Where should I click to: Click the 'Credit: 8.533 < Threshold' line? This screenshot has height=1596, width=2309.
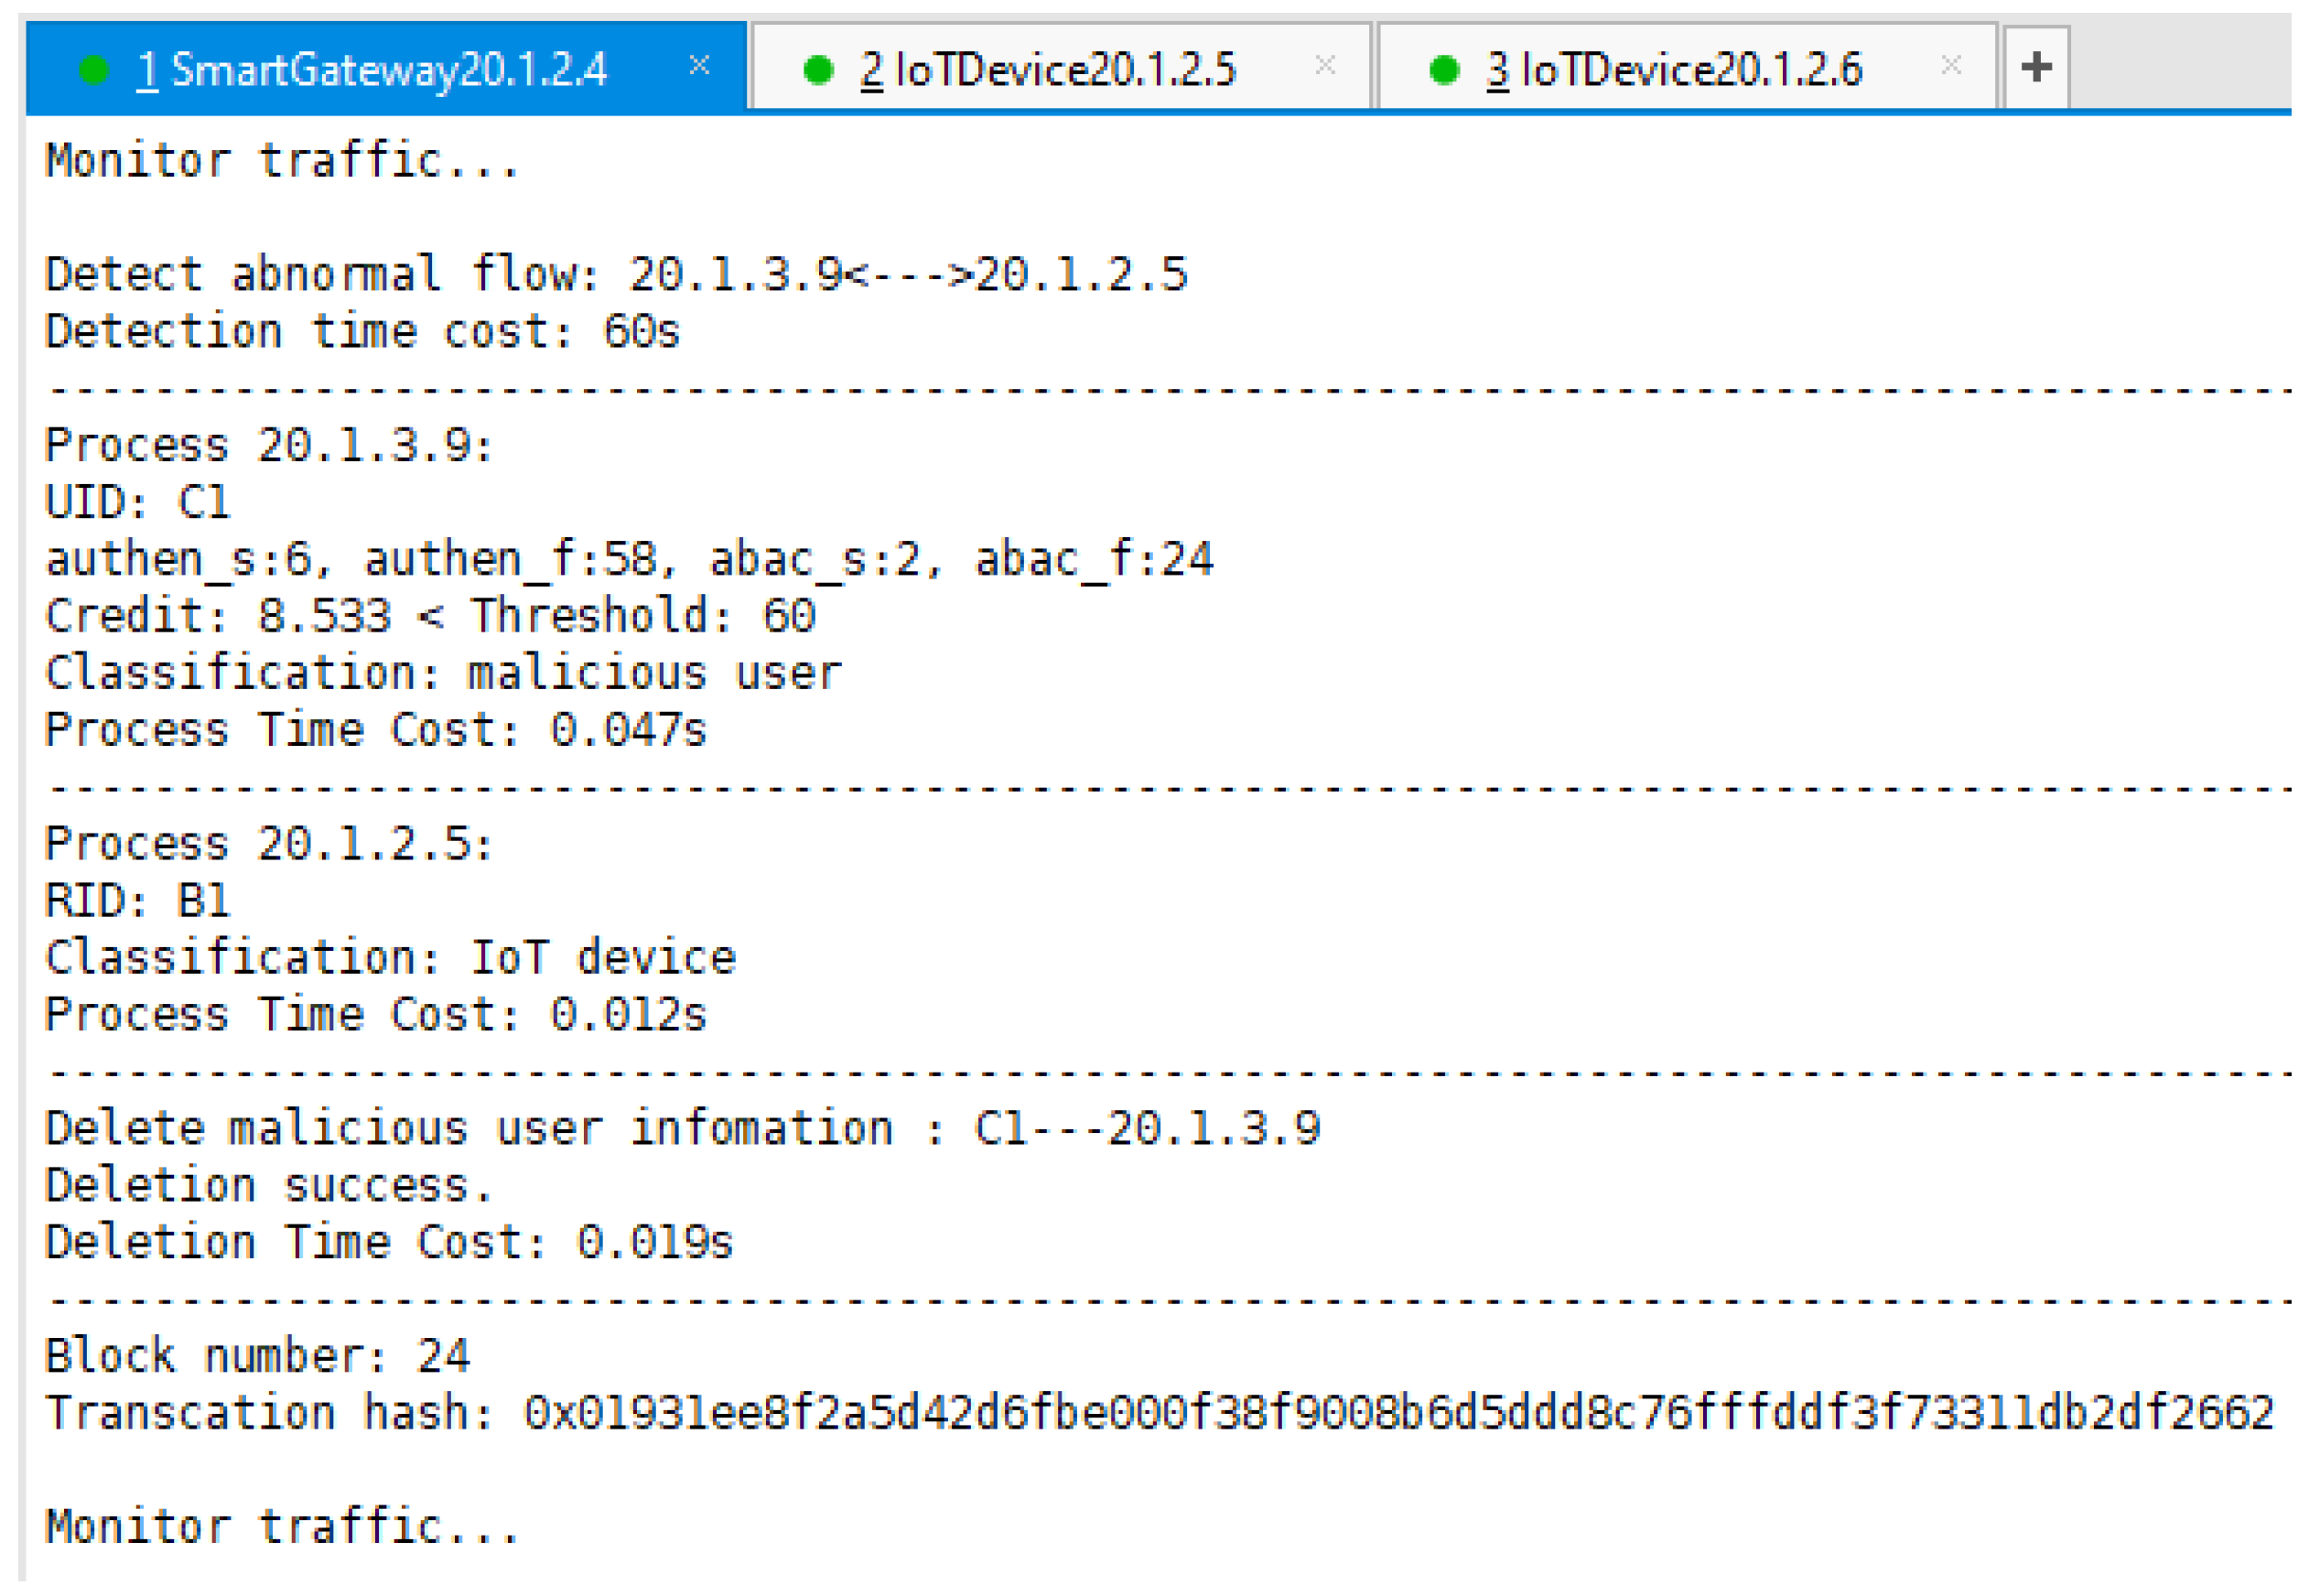click(430, 615)
